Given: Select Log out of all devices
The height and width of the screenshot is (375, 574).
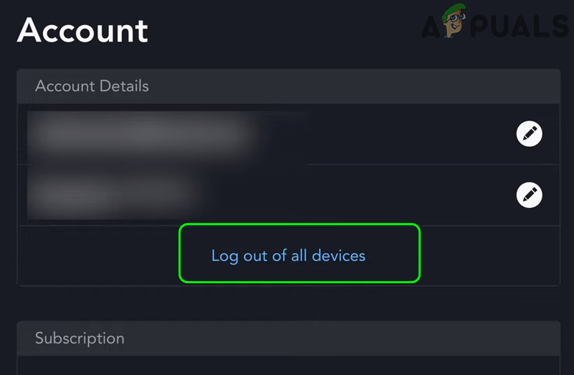Looking at the screenshot, I should point(288,256).
